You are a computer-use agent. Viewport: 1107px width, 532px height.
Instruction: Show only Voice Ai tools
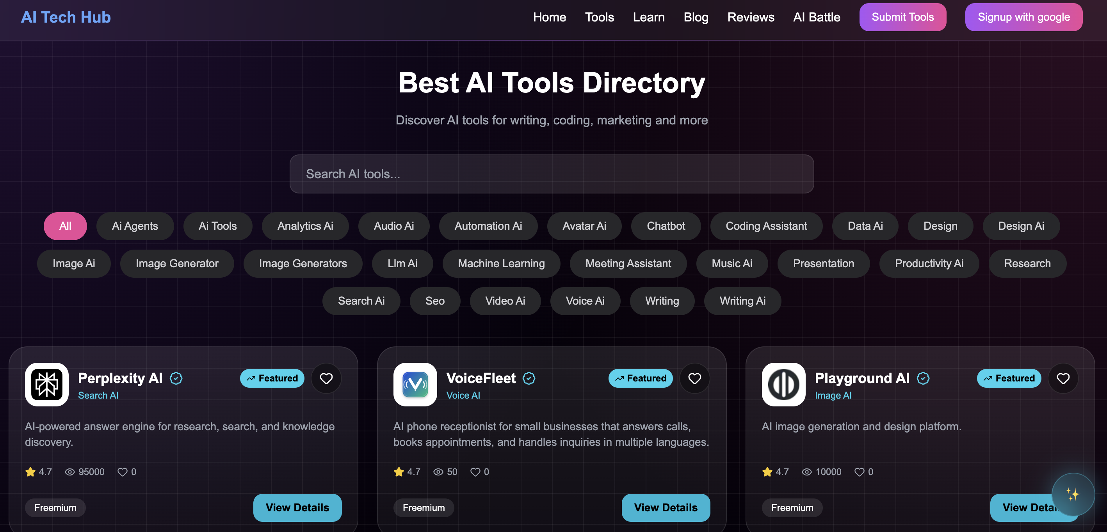(585, 301)
